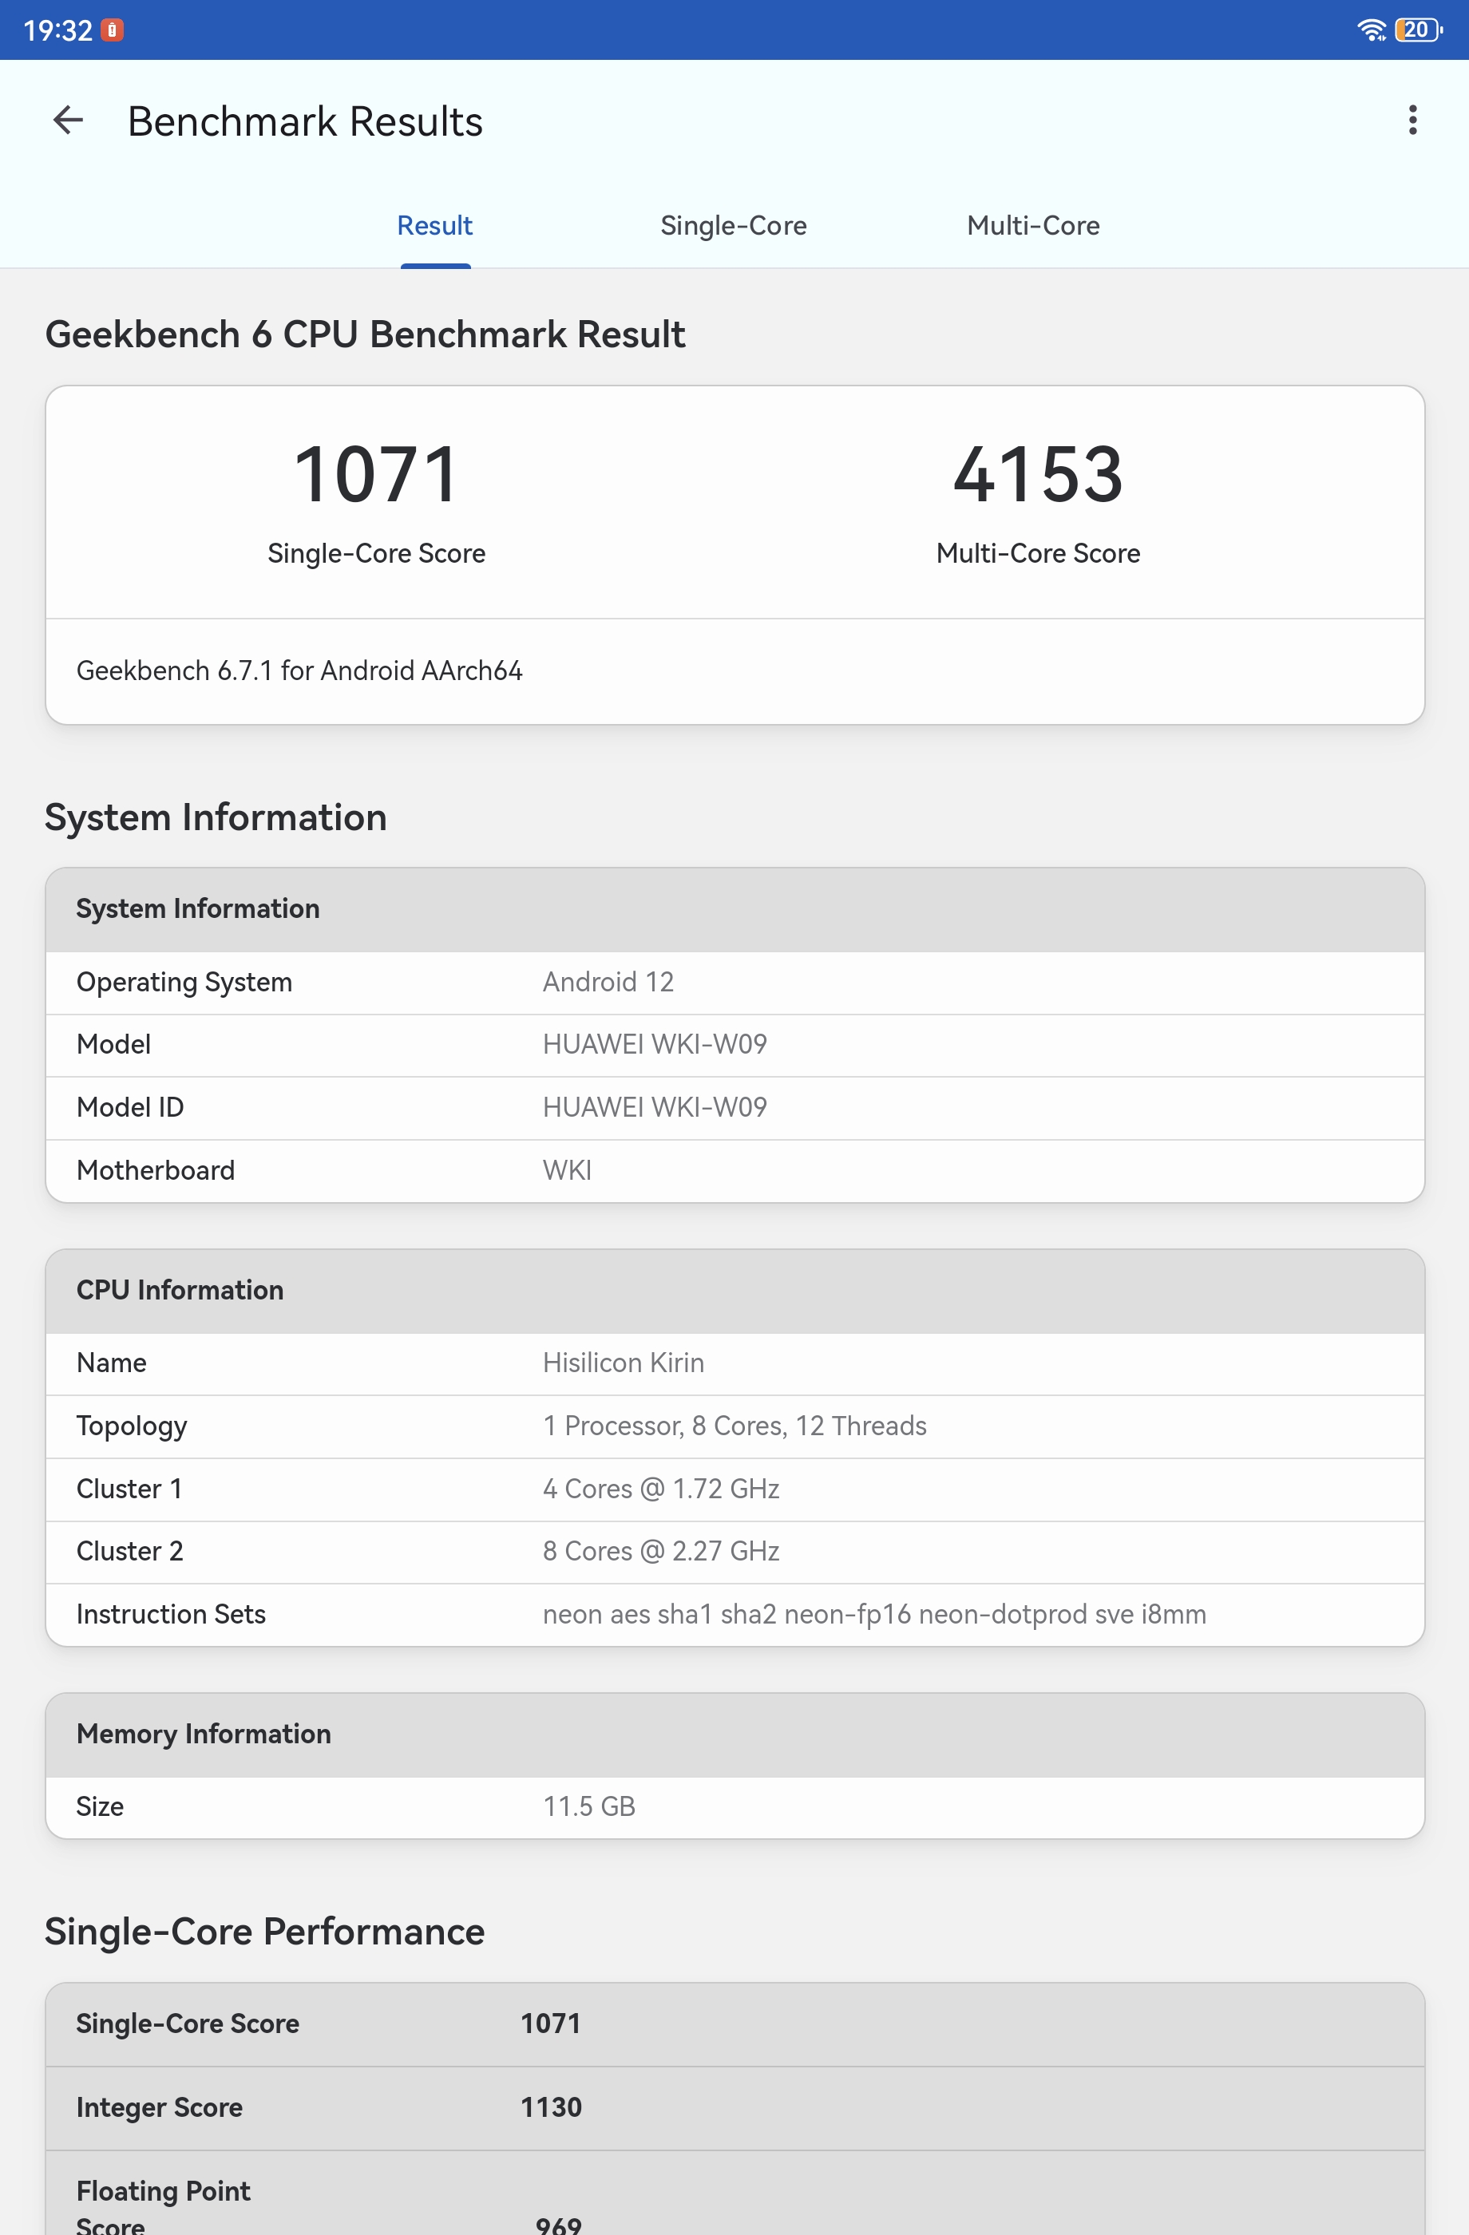Image resolution: width=1469 pixels, height=2235 pixels.
Task: Tap the Topology label
Action: pos(132,1426)
